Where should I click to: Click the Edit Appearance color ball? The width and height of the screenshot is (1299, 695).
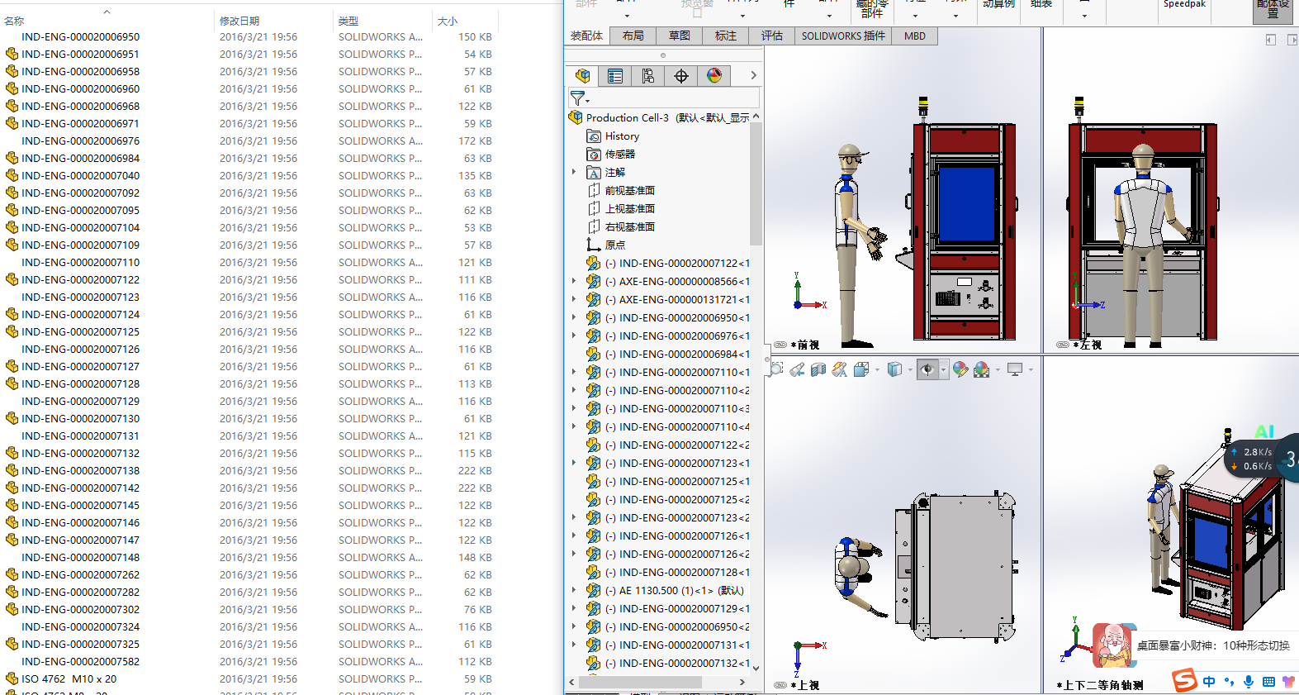[x=960, y=369]
